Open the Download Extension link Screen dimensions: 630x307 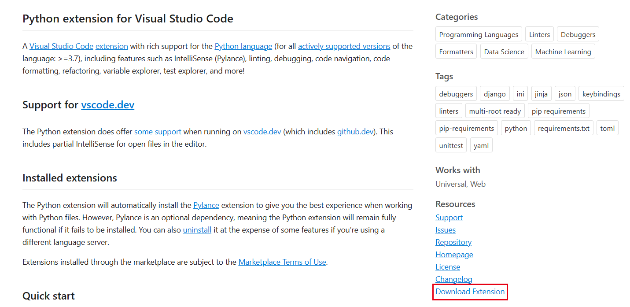tap(470, 292)
